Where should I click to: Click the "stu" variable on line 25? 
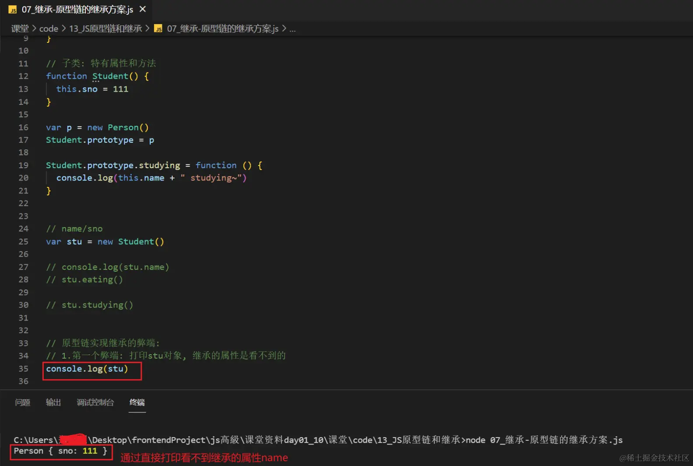[74, 242]
